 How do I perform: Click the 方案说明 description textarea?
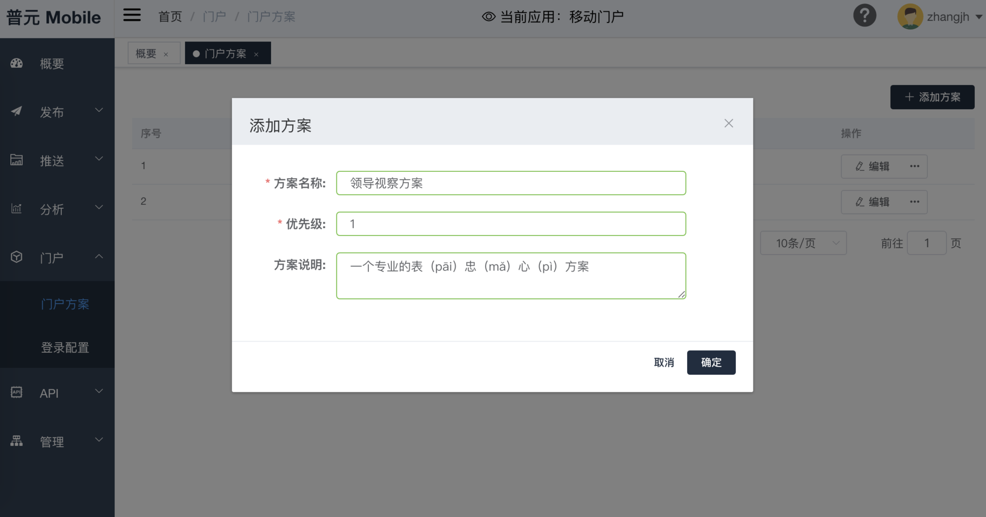point(510,276)
